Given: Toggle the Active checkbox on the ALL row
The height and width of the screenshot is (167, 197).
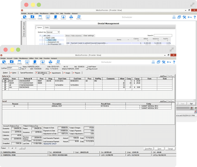Looking at the screenshot, I should click(x=5, y=87).
